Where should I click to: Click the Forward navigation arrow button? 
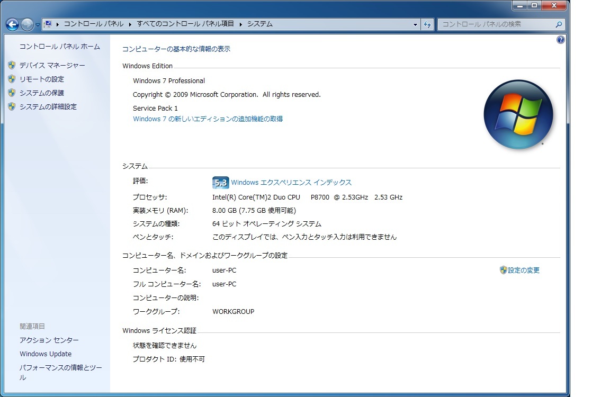[x=27, y=24]
